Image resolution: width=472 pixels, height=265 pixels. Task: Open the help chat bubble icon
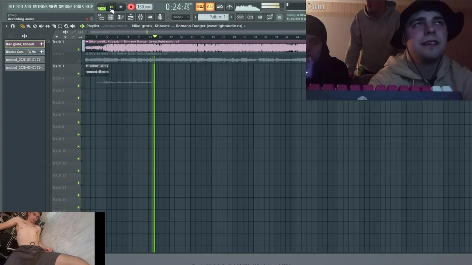click(x=270, y=17)
